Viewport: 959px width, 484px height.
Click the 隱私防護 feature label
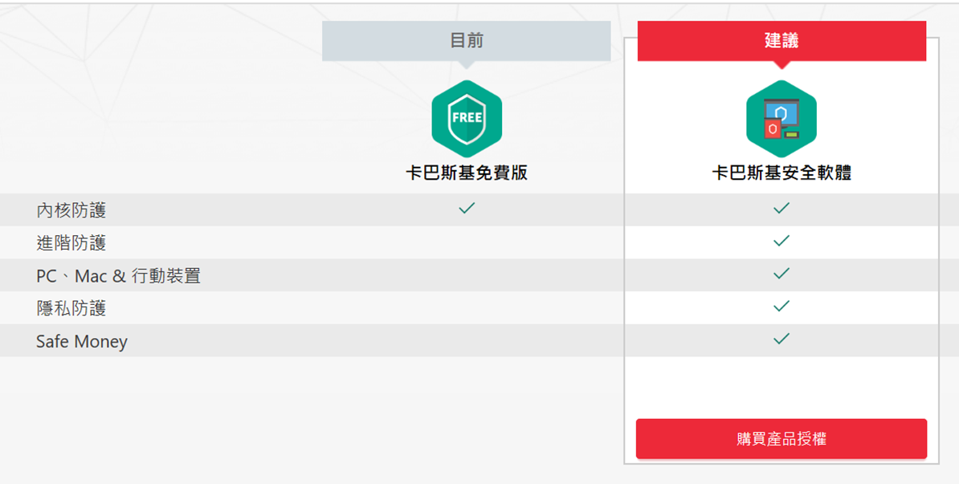point(71,308)
